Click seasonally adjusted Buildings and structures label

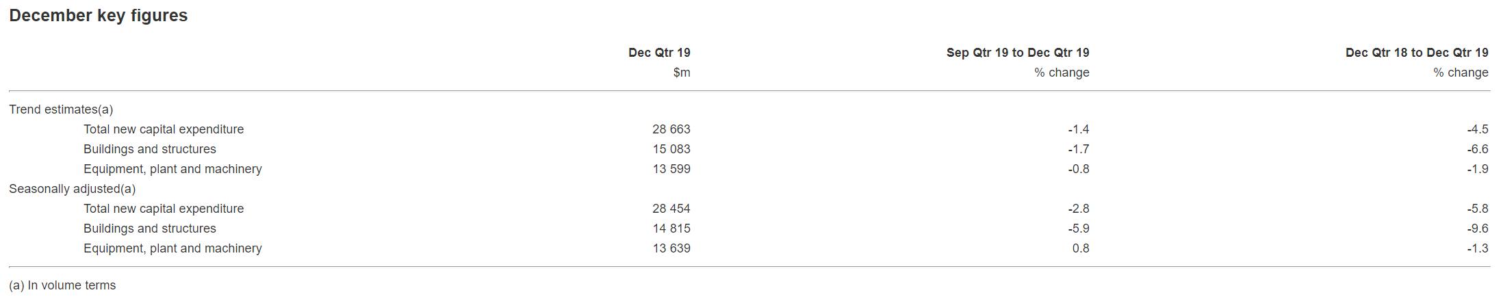pyautogui.click(x=149, y=229)
